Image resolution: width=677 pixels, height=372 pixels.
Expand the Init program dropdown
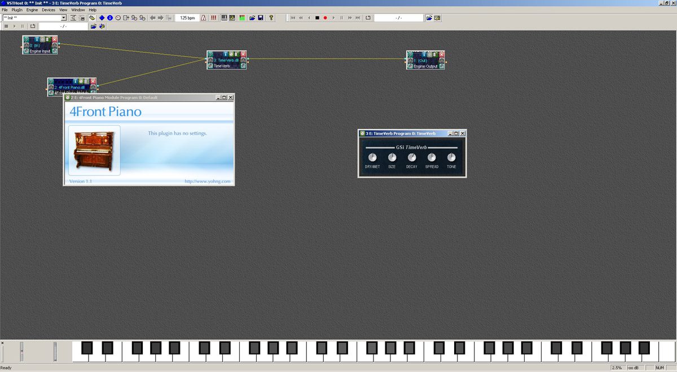coord(64,18)
